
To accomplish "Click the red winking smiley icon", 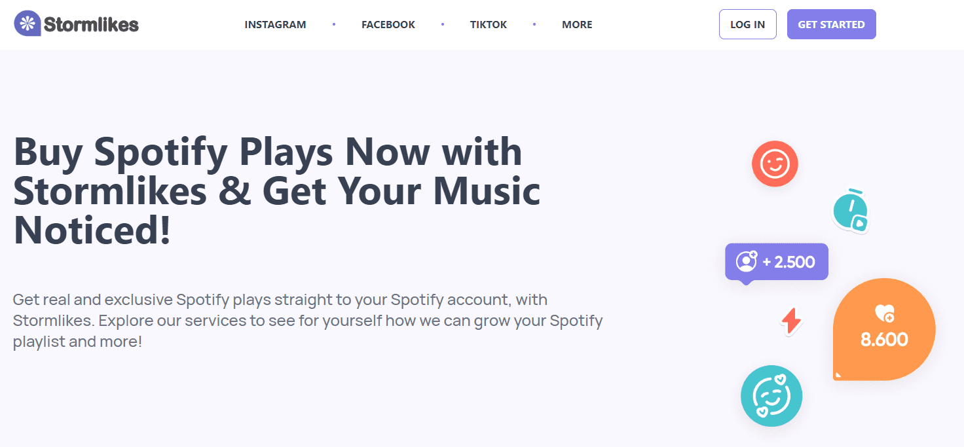I will tap(775, 164).
